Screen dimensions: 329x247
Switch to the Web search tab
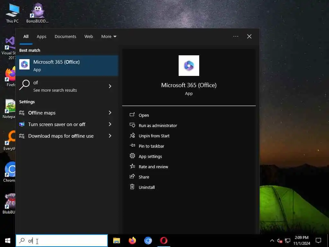click(89, 37)
